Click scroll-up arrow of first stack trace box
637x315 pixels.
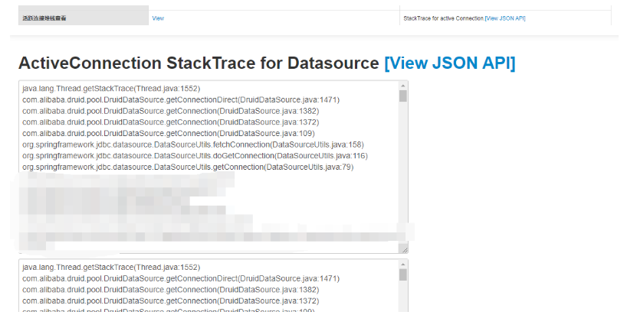point(403,86)
